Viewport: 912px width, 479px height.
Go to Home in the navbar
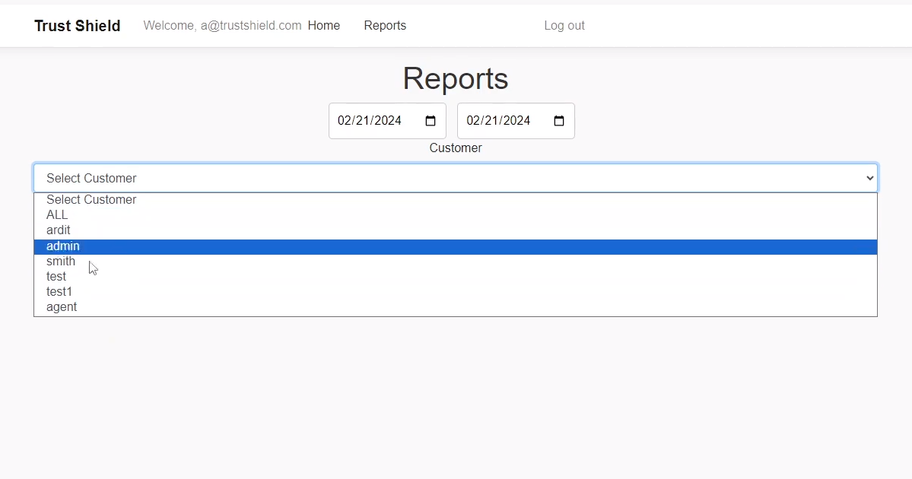(324, 26)
